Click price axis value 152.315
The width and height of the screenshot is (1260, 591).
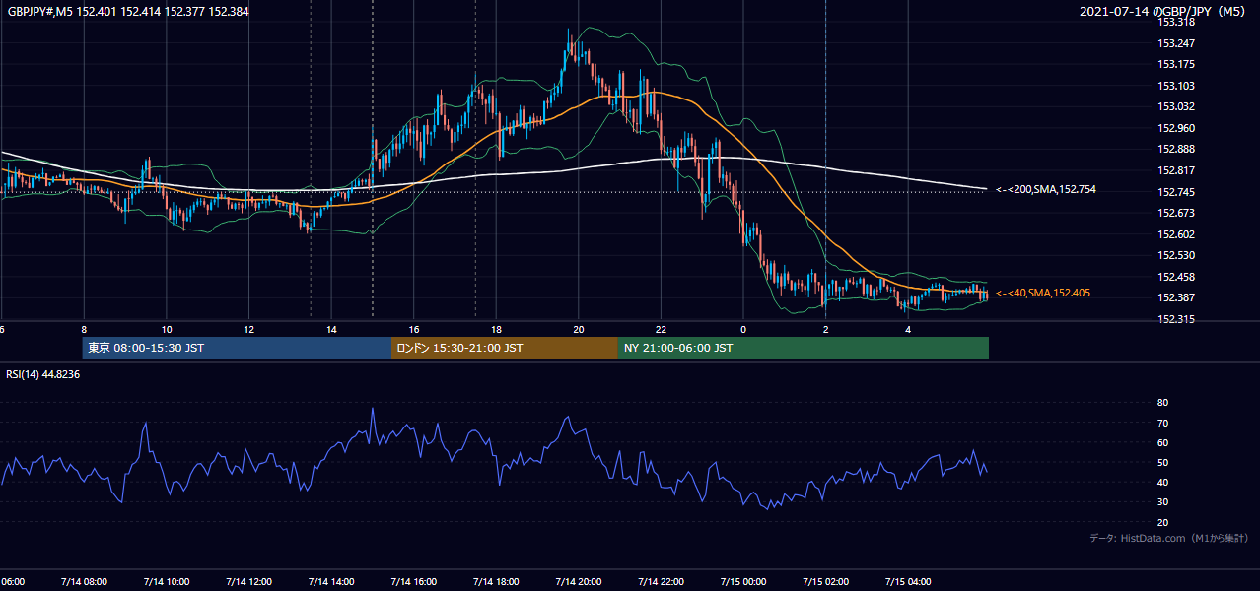click(x=1175, y=319)
